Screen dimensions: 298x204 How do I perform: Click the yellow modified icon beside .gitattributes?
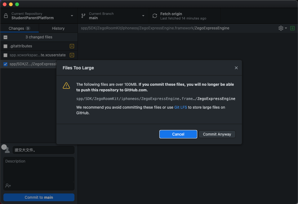pos(72,46)
